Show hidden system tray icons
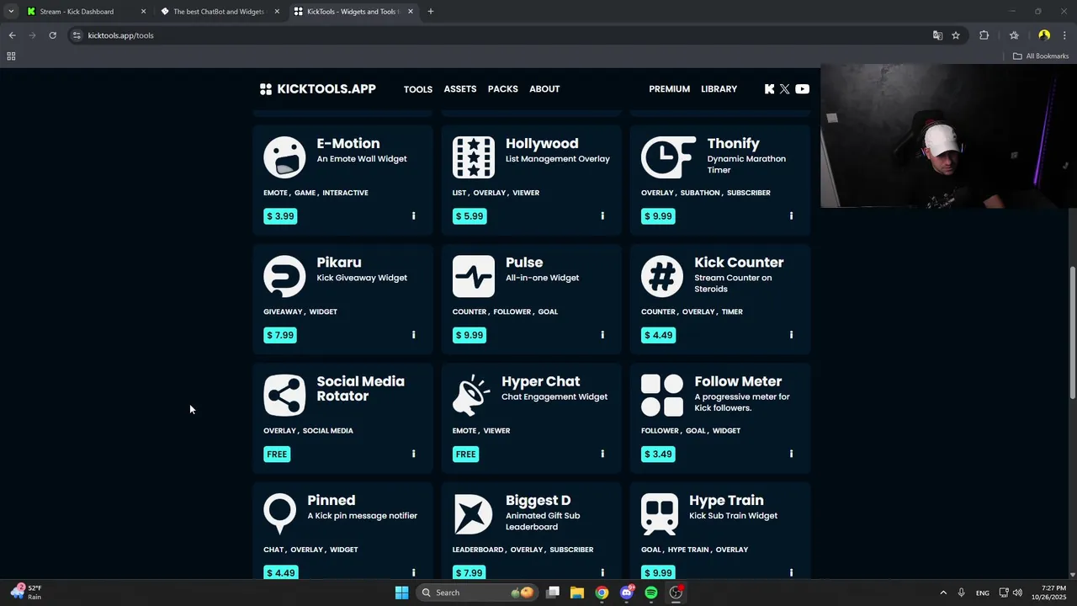 943,593
